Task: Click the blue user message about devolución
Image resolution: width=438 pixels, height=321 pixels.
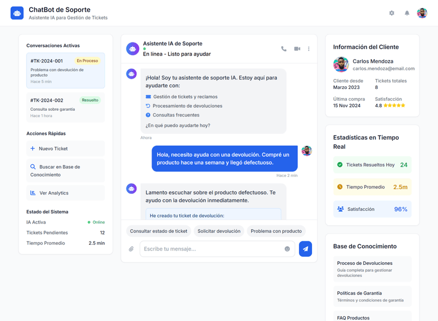Action: tap(225, 158)
